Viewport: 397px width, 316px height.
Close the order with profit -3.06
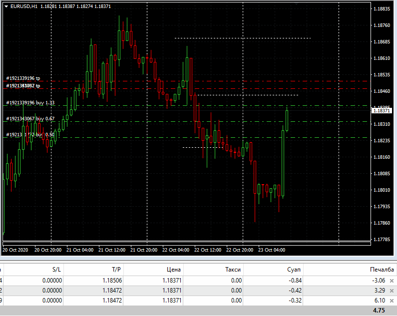392,281
